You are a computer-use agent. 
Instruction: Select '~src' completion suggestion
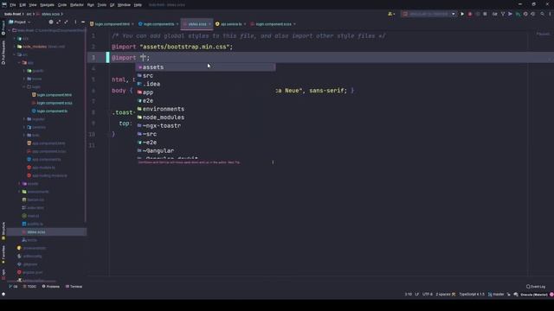pyautogui.click(x=206, y=134)
